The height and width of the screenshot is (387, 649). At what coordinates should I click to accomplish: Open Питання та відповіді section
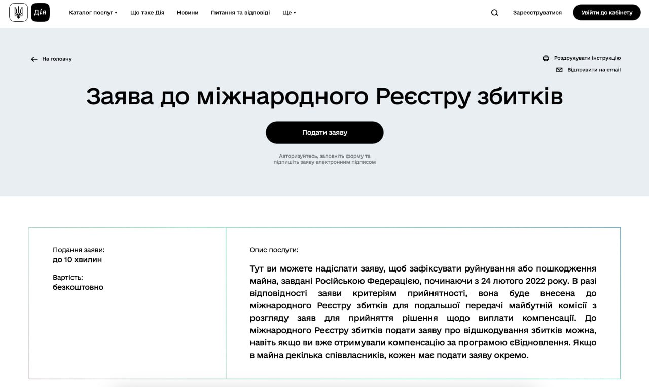tap(240, 13)
